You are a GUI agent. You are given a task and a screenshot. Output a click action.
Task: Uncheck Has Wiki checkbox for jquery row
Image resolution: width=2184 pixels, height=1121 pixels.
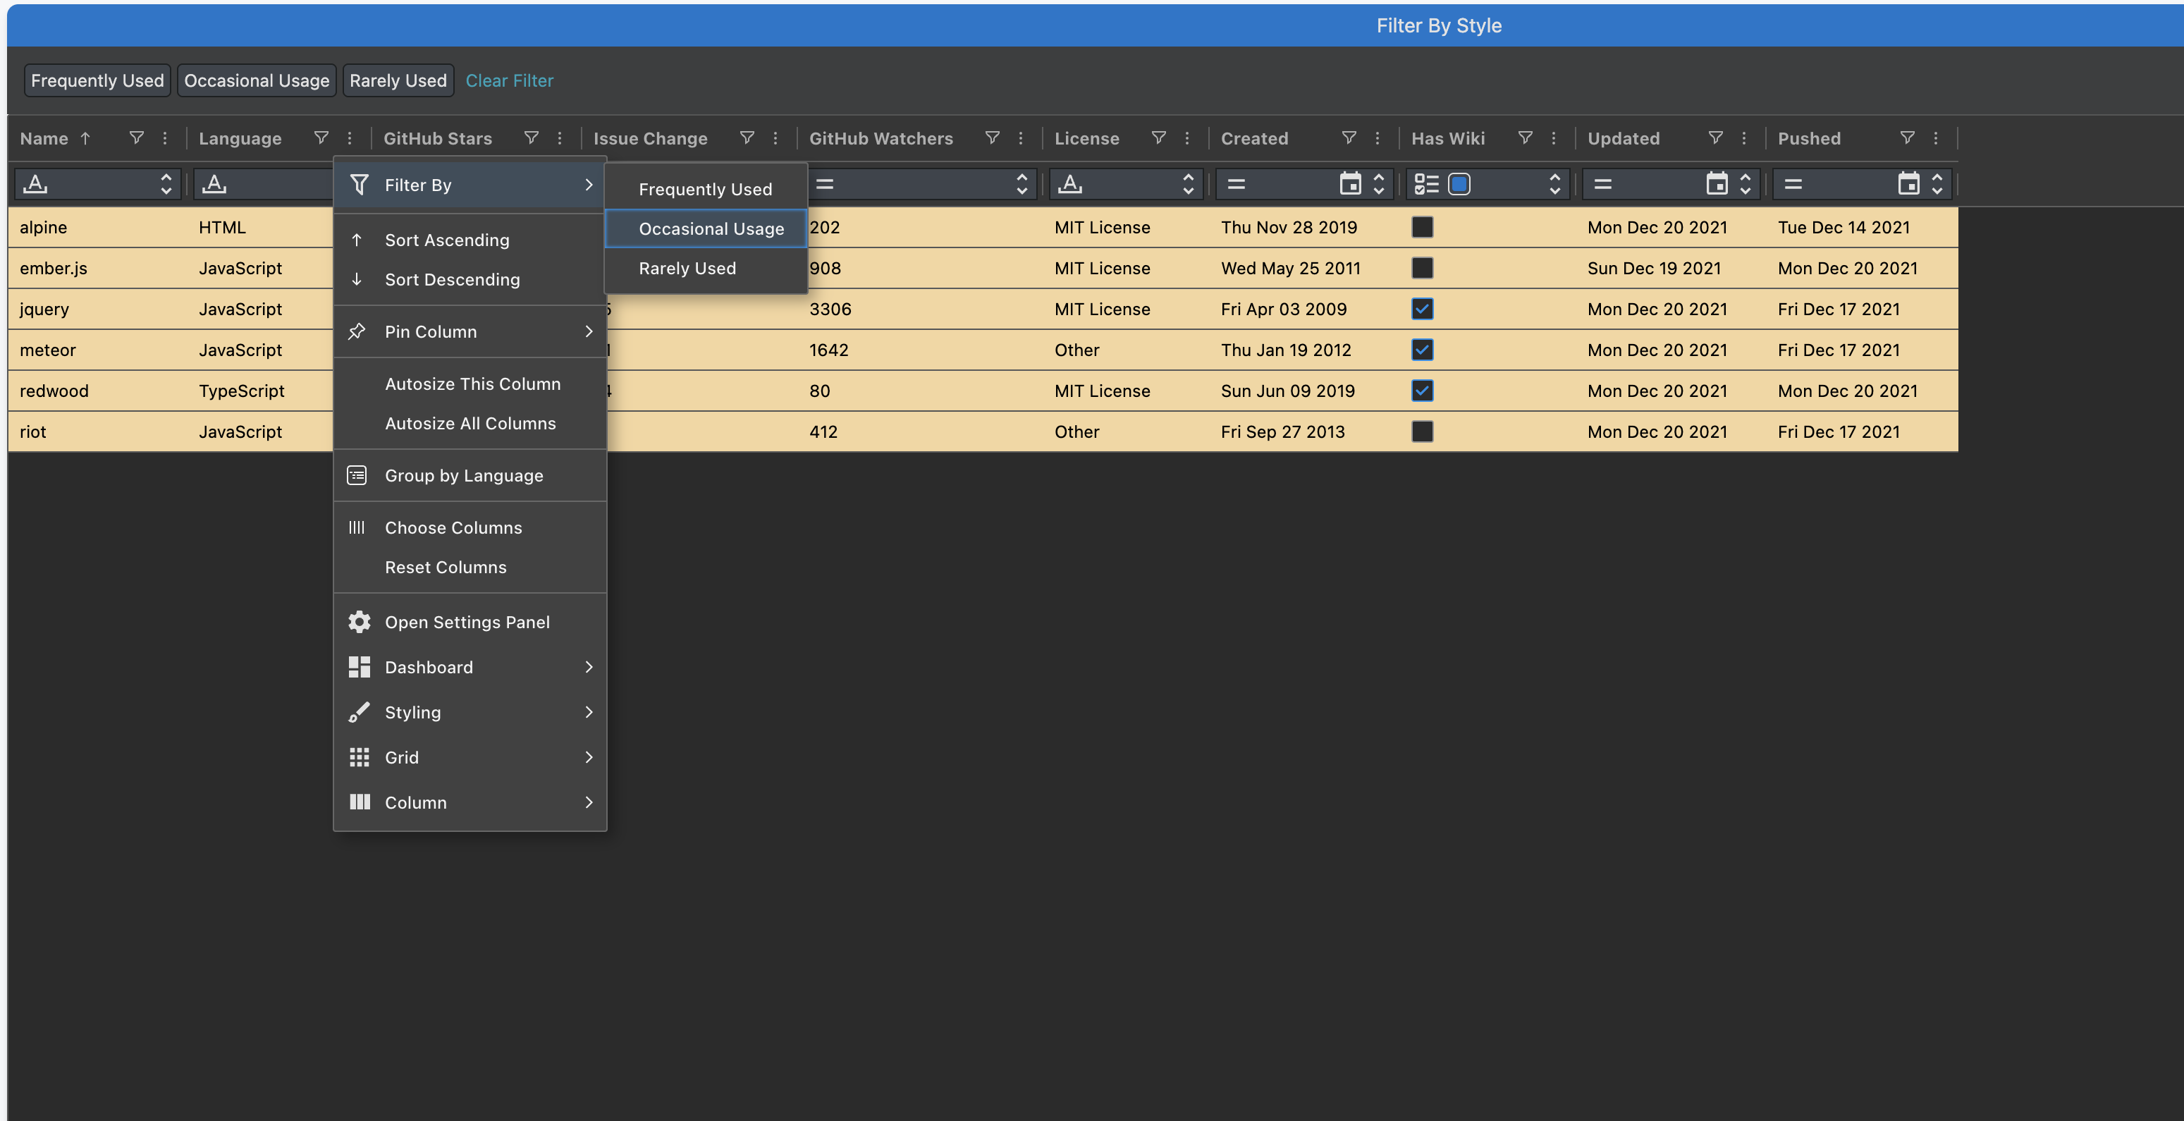point(1423,309)
